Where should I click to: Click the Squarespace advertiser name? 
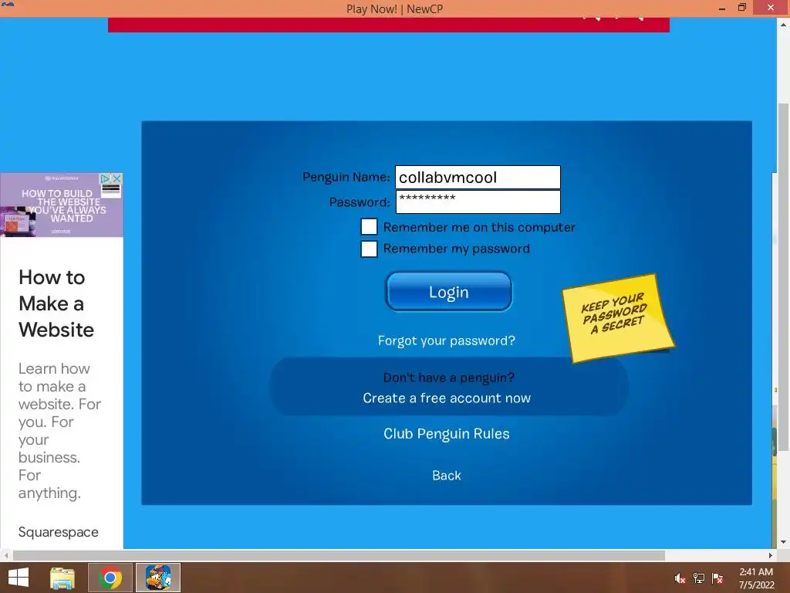coord(59,532)
